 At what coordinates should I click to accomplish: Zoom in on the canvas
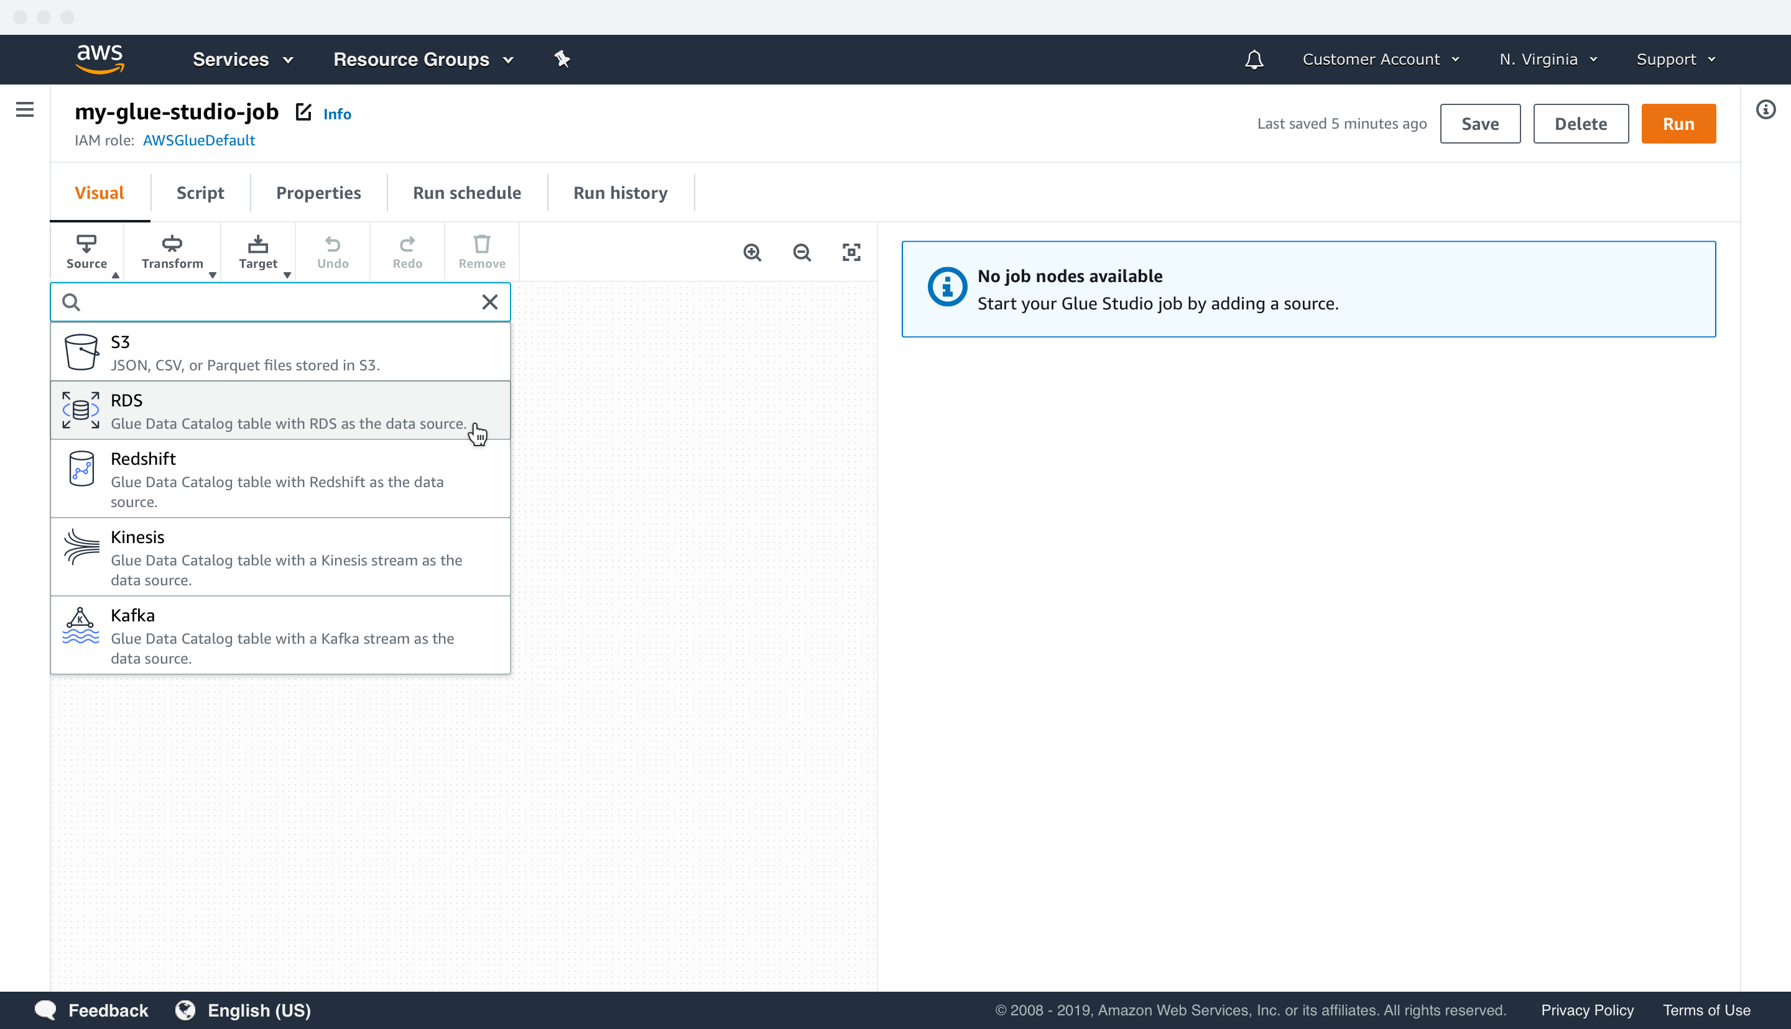[752, 252]
